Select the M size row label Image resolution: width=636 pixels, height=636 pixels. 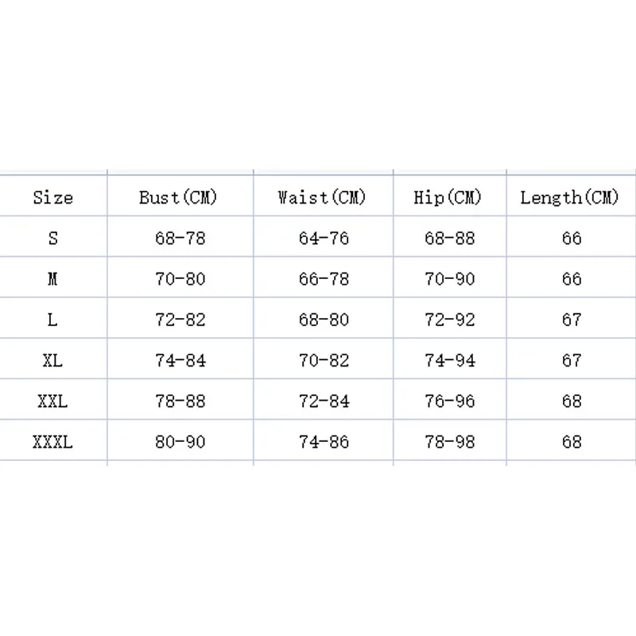point(52,279)
